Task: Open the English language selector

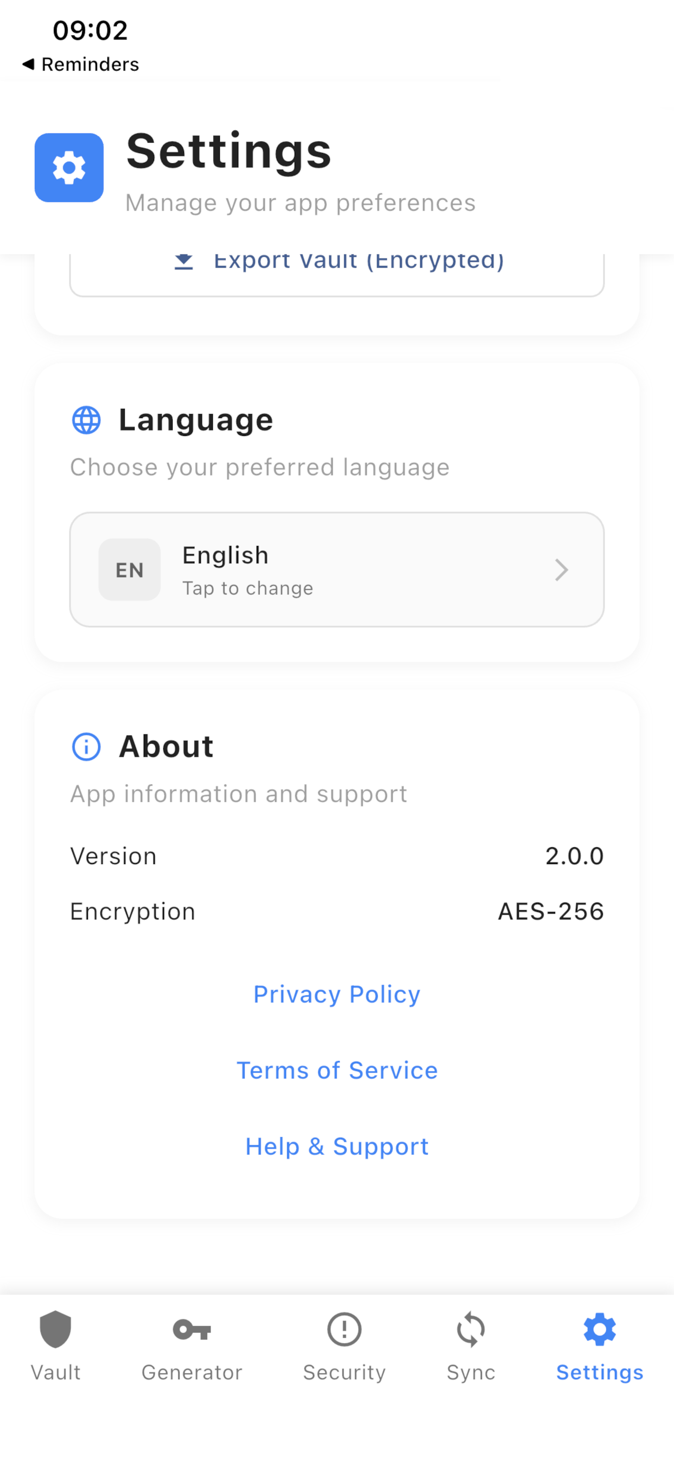Action: point(337,570)
